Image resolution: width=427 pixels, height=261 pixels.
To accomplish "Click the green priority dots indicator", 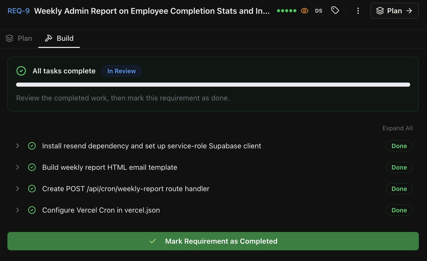I will (x=286, y=11).
